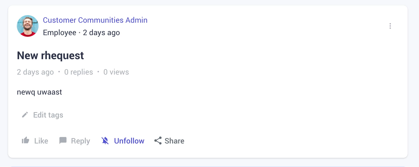Click the "2 days ago" timestamp beside Employee
Viewport: 419px width, 167px height.
(x=101, y=33)
